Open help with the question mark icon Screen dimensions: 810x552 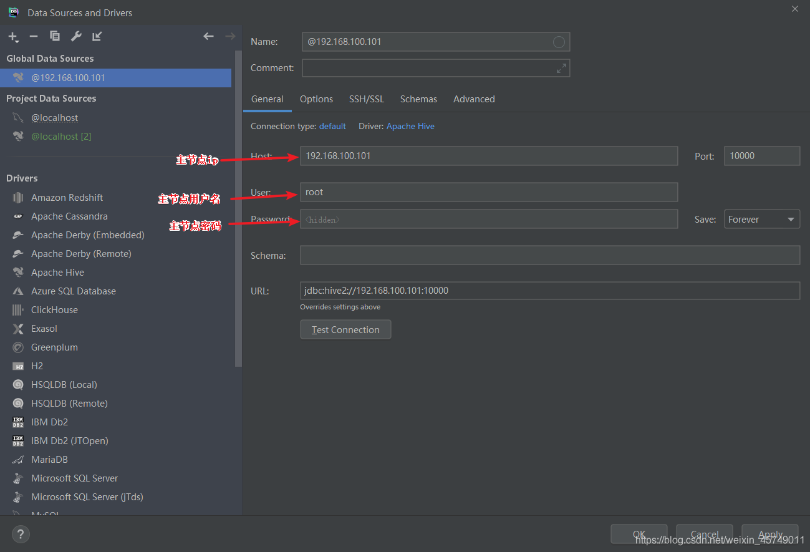21,534
